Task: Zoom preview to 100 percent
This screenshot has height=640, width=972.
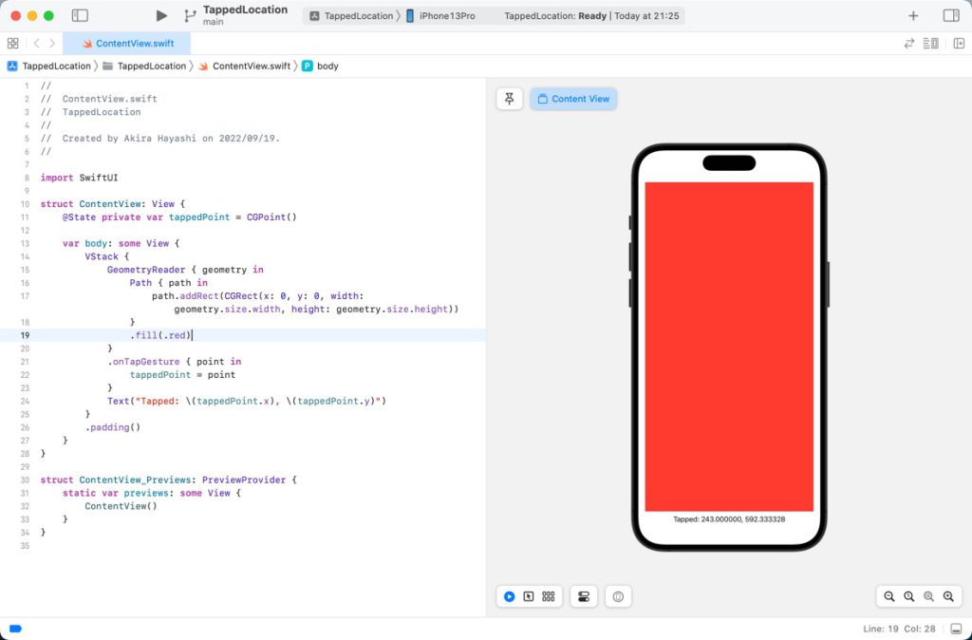Action: pyautogui.click(x=908, y=596)
